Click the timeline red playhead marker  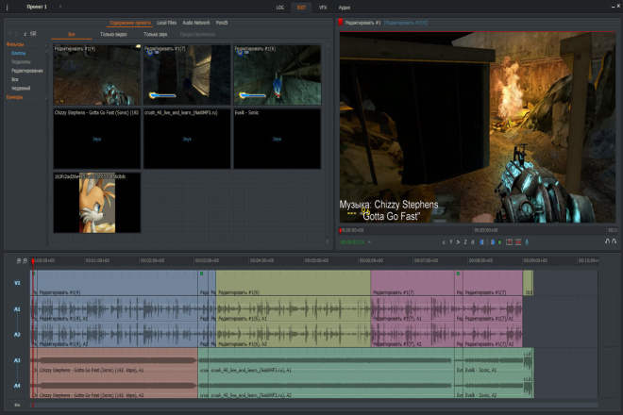coord(33,261)
